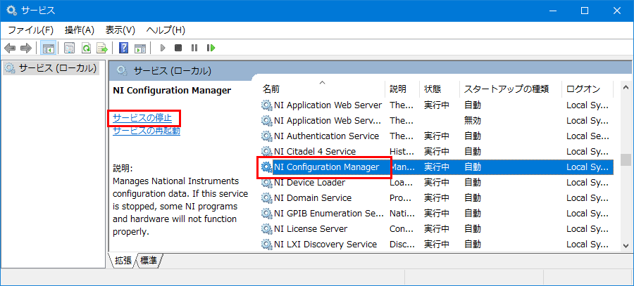
Task: Open the 操作(A) menu
Action: 79,30
